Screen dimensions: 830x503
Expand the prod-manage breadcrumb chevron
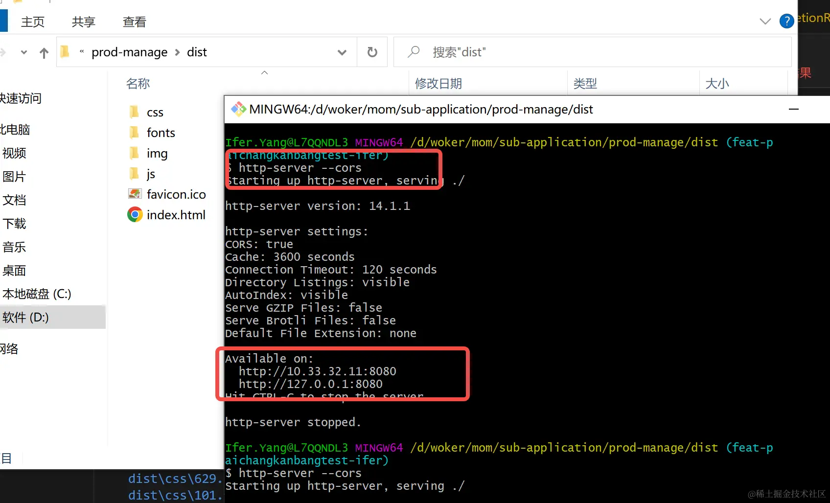coord(178,52)
